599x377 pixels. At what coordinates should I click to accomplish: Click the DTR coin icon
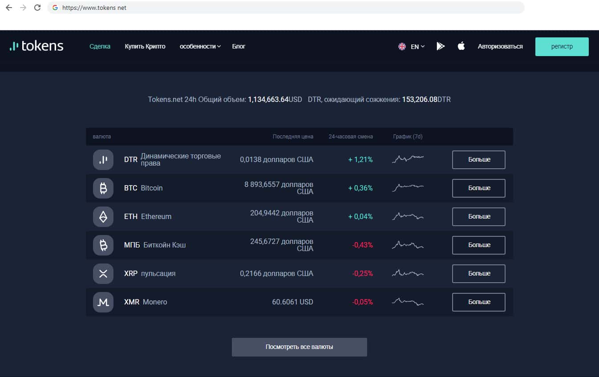103,160
